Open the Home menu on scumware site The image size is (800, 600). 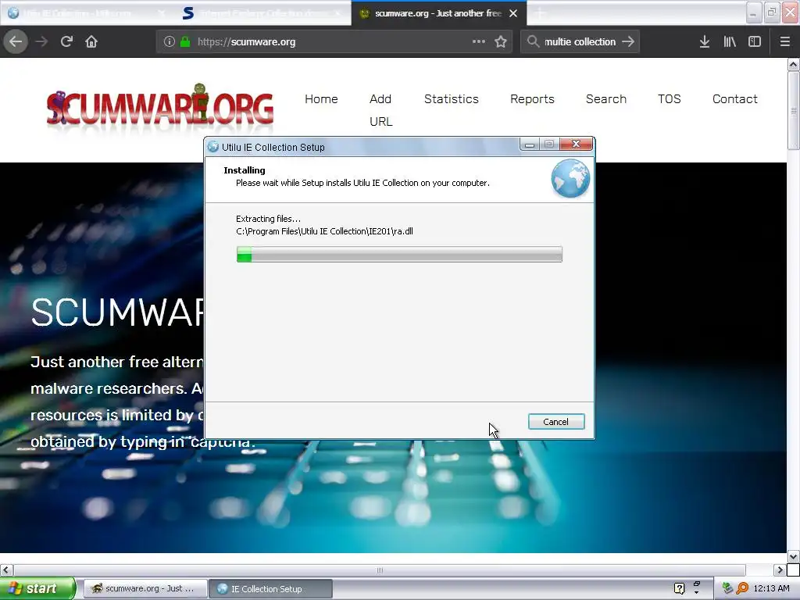coord(321,99)
